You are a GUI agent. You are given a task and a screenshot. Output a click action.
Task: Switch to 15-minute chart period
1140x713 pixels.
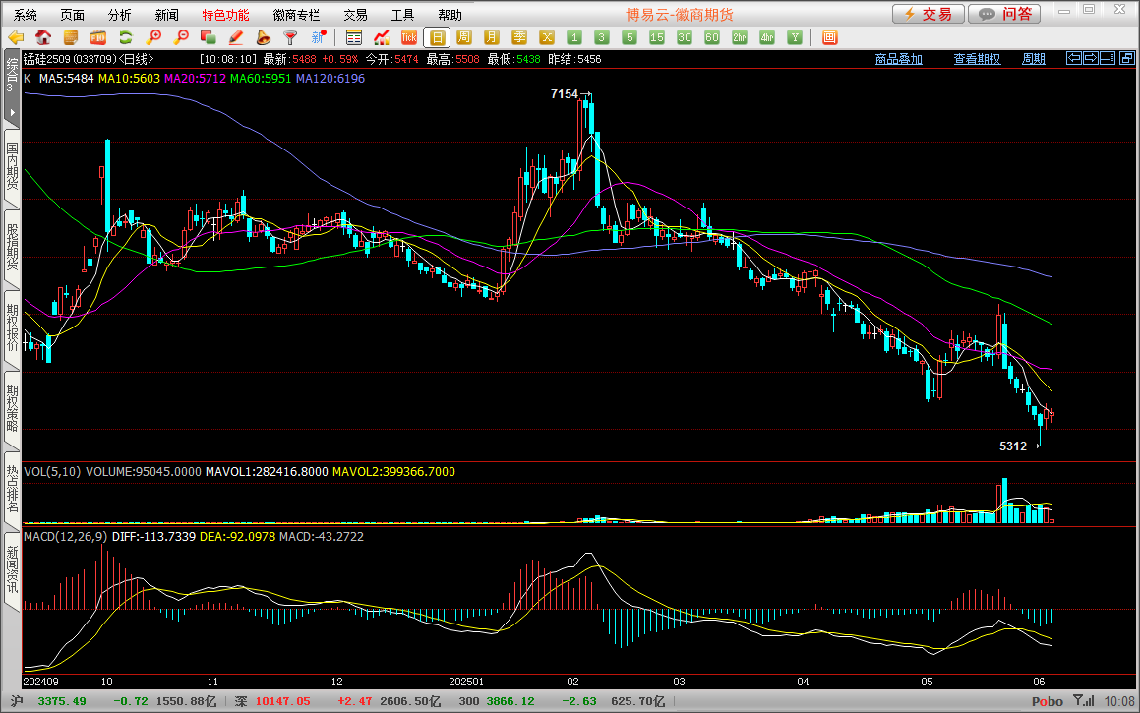[x=657, y=37]
